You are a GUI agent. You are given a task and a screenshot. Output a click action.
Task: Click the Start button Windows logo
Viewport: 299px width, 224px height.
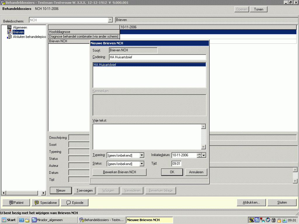pos(4,220)
